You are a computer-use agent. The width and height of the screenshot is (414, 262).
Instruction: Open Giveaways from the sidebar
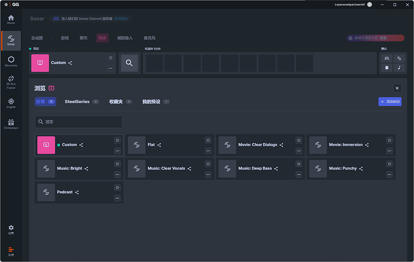pyautogui.click(x=11, y=123)
